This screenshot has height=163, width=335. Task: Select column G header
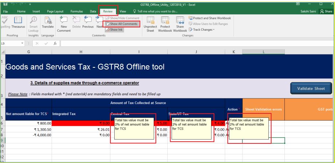[x=28, y=52]
